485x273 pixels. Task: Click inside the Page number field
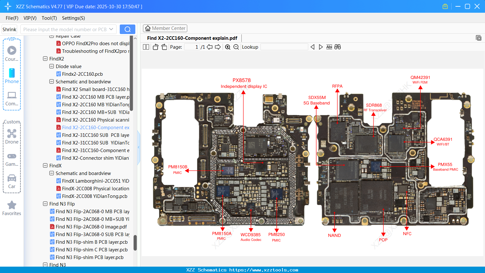click(192, 47)
